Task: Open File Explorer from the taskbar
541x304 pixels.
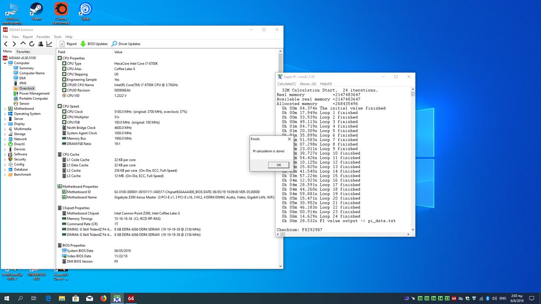Action: click(x=62, y=299)
